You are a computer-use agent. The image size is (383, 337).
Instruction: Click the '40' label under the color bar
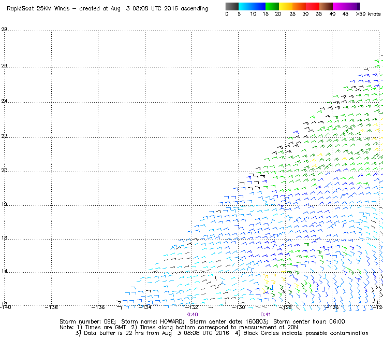click(x=332, y=13)
